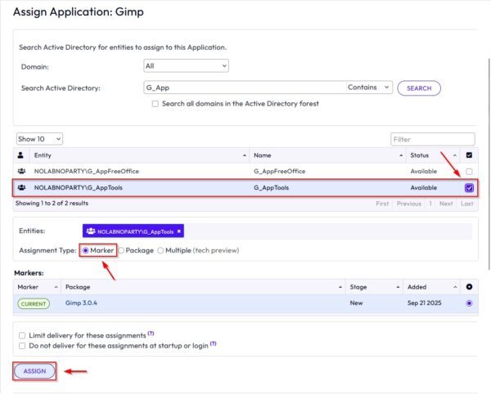Click page number 1 in pagination

(430, 204)
